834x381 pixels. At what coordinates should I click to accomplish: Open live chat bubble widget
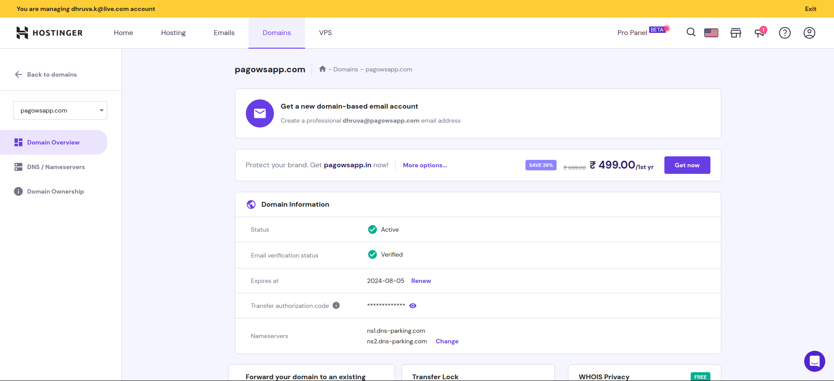point(814,361)
